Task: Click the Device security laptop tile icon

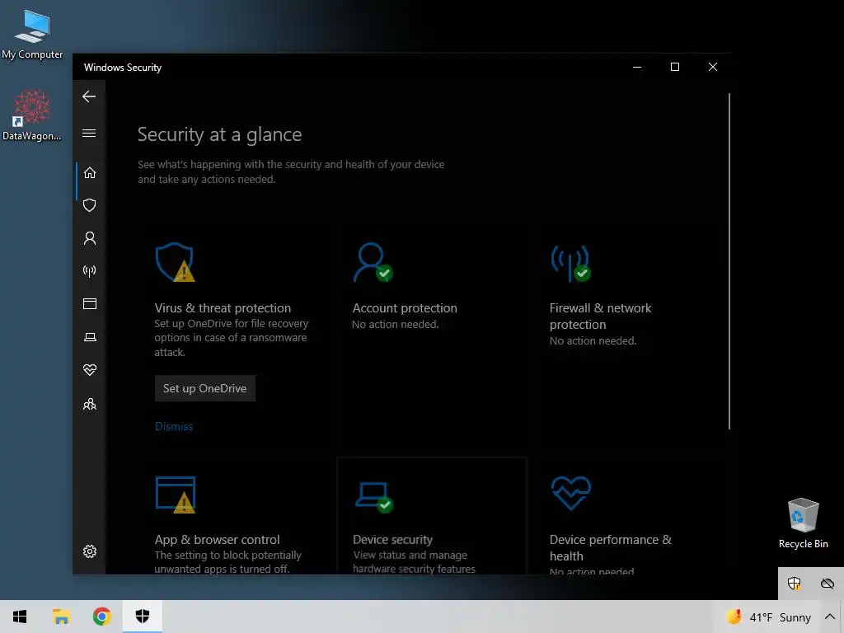Action: [x=374, y=497]
